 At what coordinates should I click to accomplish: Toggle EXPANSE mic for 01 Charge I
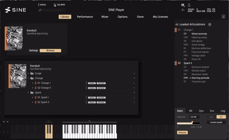(101, 83)
